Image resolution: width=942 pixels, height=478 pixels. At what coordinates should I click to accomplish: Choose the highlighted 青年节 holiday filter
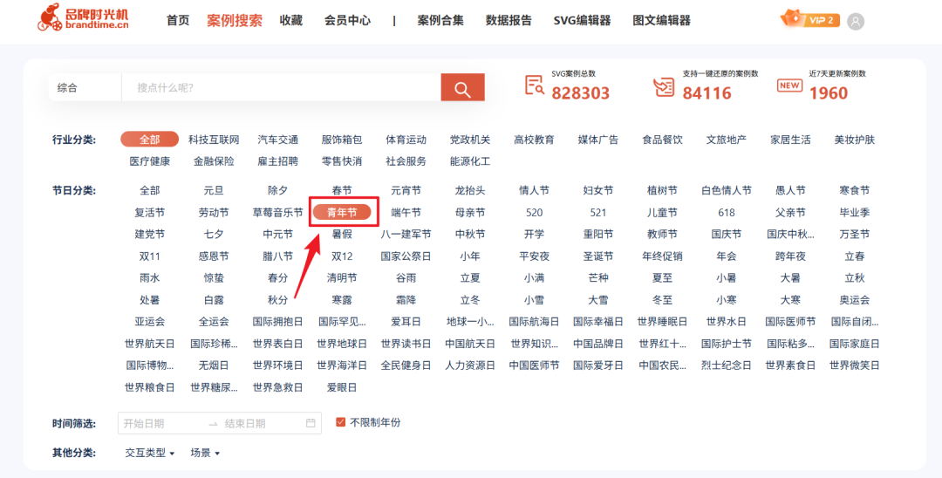tap(342, 212)
